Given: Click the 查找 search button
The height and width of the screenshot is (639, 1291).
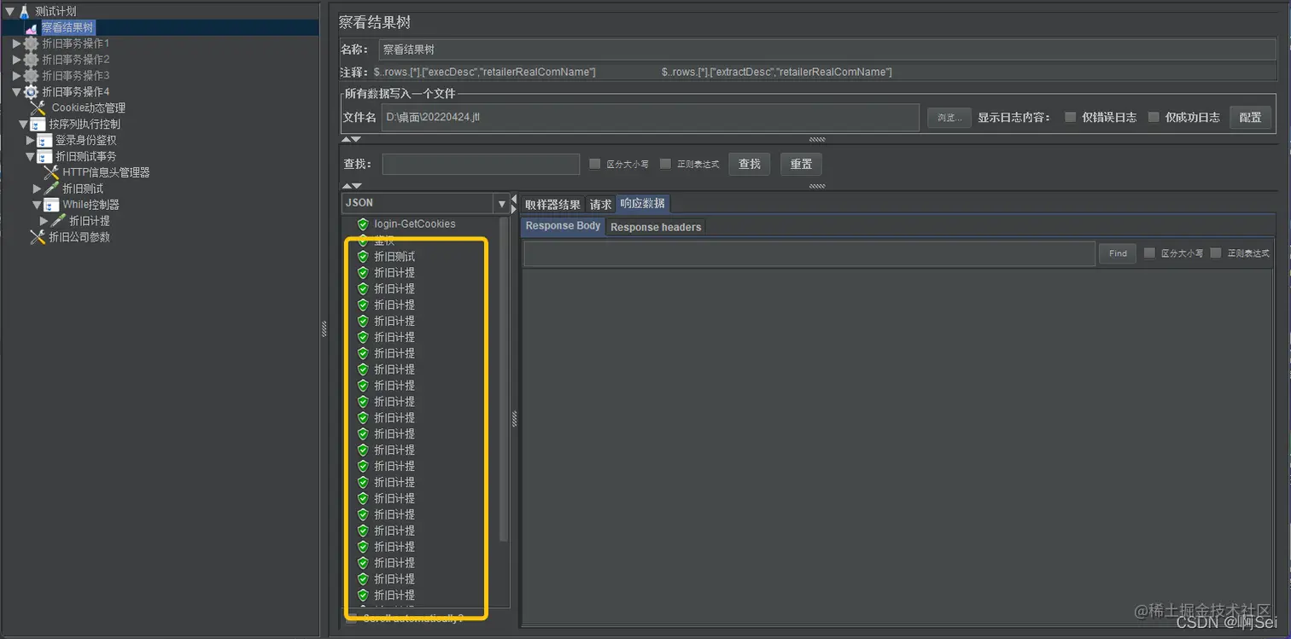Looking at the screenshot, I should pos(750,164).
